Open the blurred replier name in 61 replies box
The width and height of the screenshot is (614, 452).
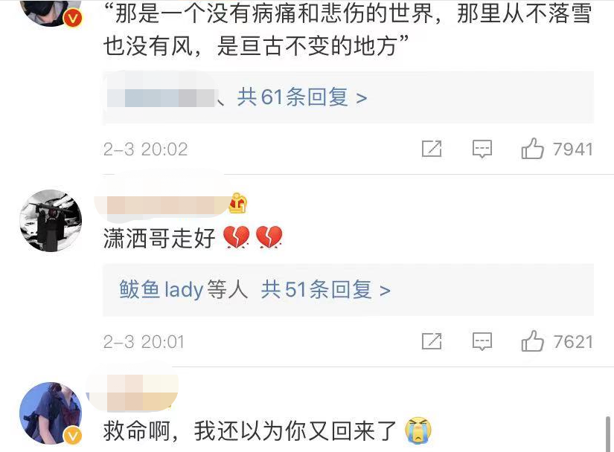[161, 97]
